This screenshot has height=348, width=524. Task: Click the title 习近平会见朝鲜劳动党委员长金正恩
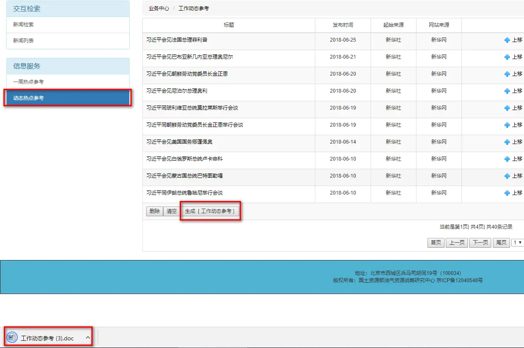click(x=187, y=74)
